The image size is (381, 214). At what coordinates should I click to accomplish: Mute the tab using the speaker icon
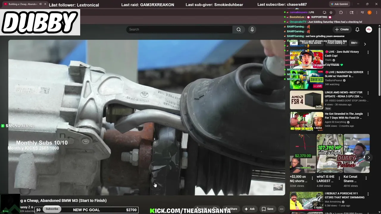tap(40, 4)
